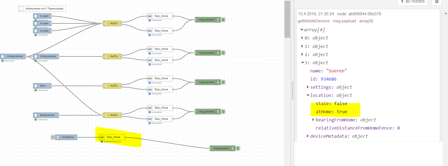The image size is (448, 166).
Task: Click the switch icon of the Auf/Zu node fed by Badezimmer
Action: (105, 115)
